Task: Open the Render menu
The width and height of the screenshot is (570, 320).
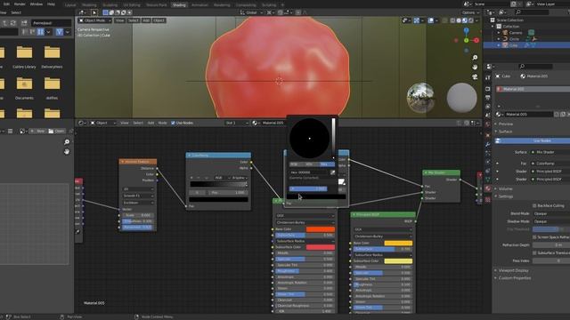Action: [20, 4]
